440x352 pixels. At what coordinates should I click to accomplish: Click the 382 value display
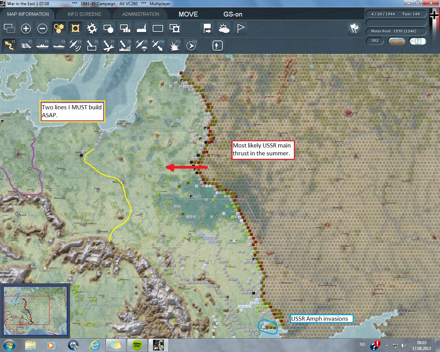point(375,41)
